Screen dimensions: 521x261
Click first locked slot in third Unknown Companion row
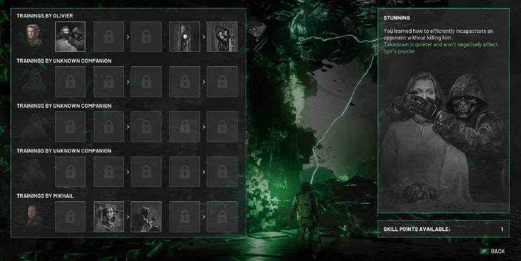[x=70, y=172]
